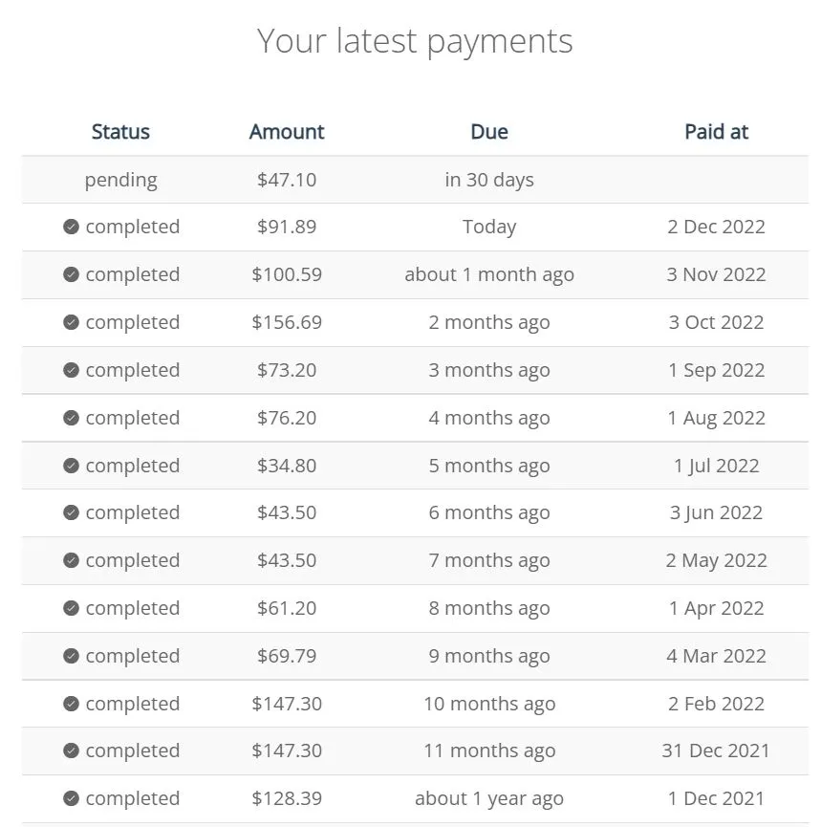
Task: Click the Paid at column header
Action: [716, 132]
